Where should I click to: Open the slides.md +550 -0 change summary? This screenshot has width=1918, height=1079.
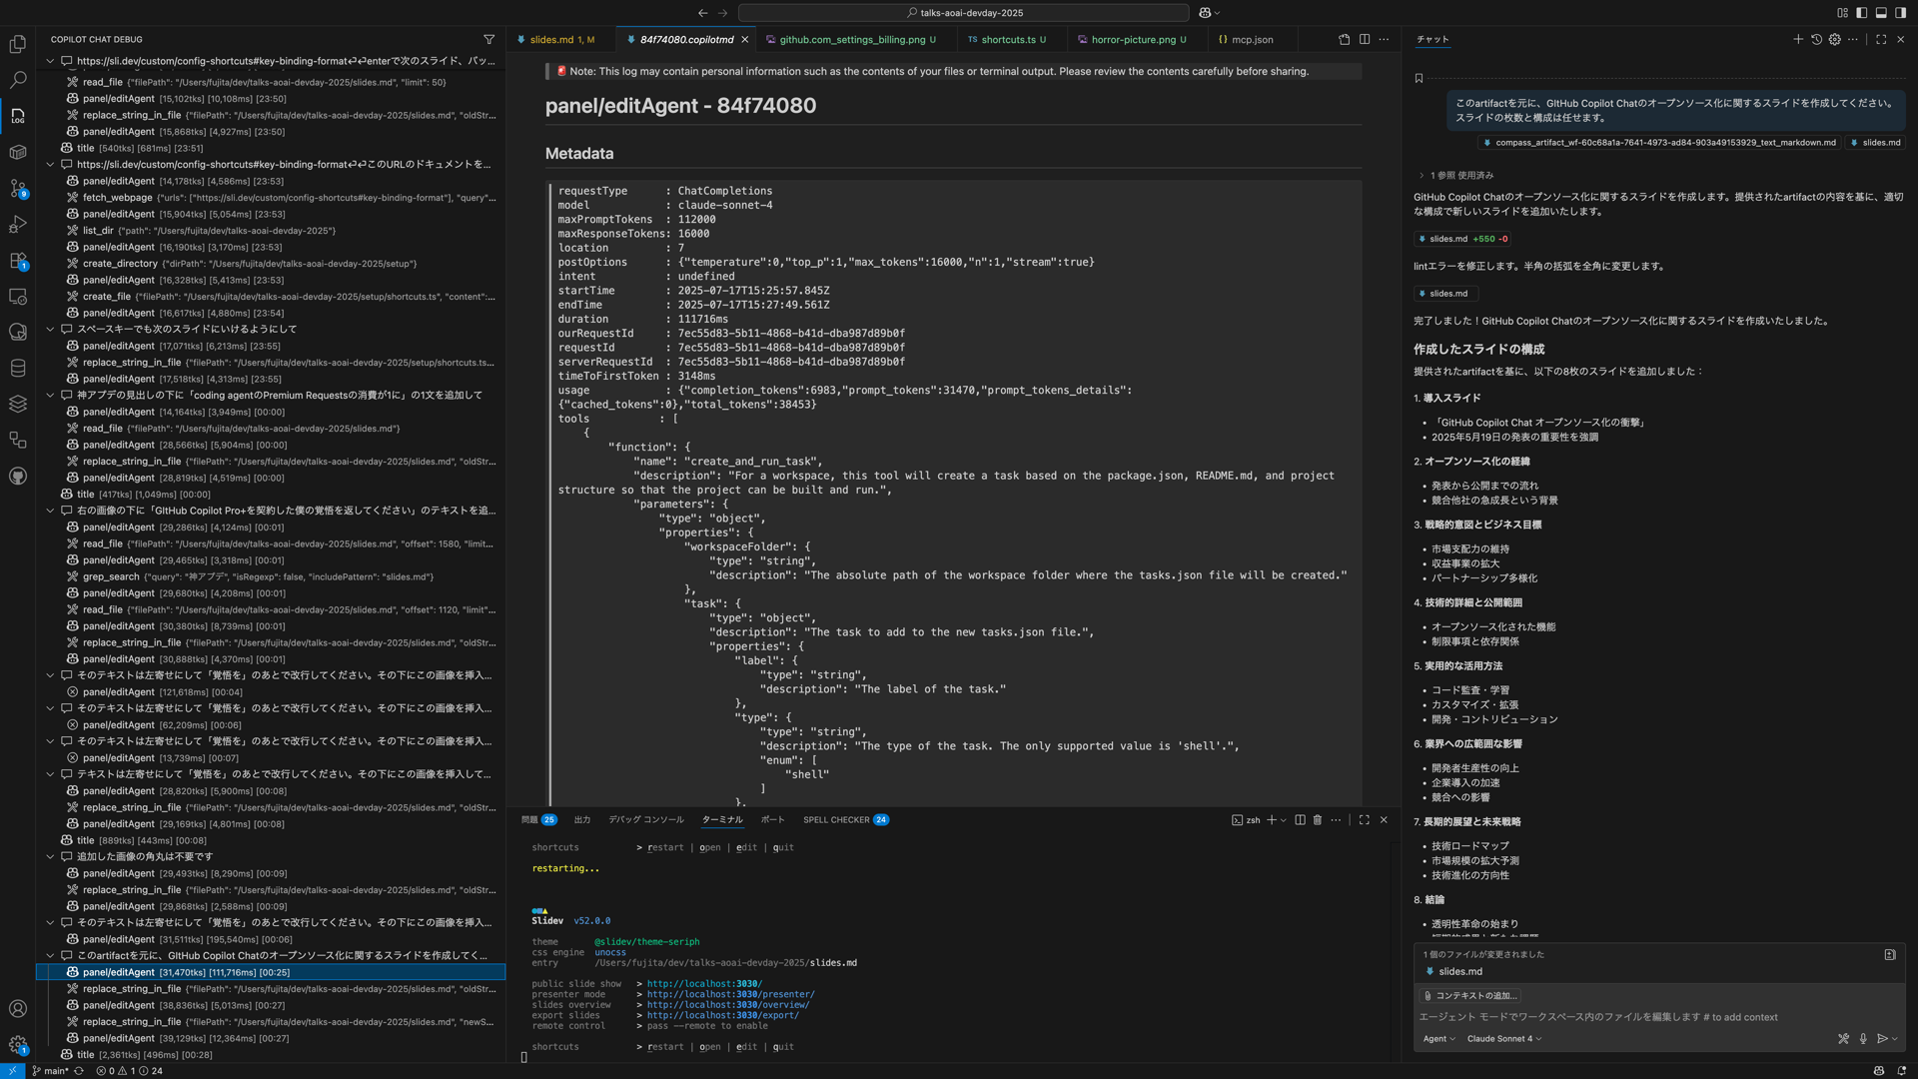click(x=1461, y=238)
